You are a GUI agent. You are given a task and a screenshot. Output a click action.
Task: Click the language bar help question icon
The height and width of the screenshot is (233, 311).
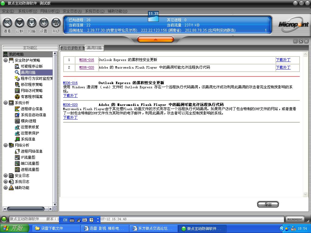91,220
